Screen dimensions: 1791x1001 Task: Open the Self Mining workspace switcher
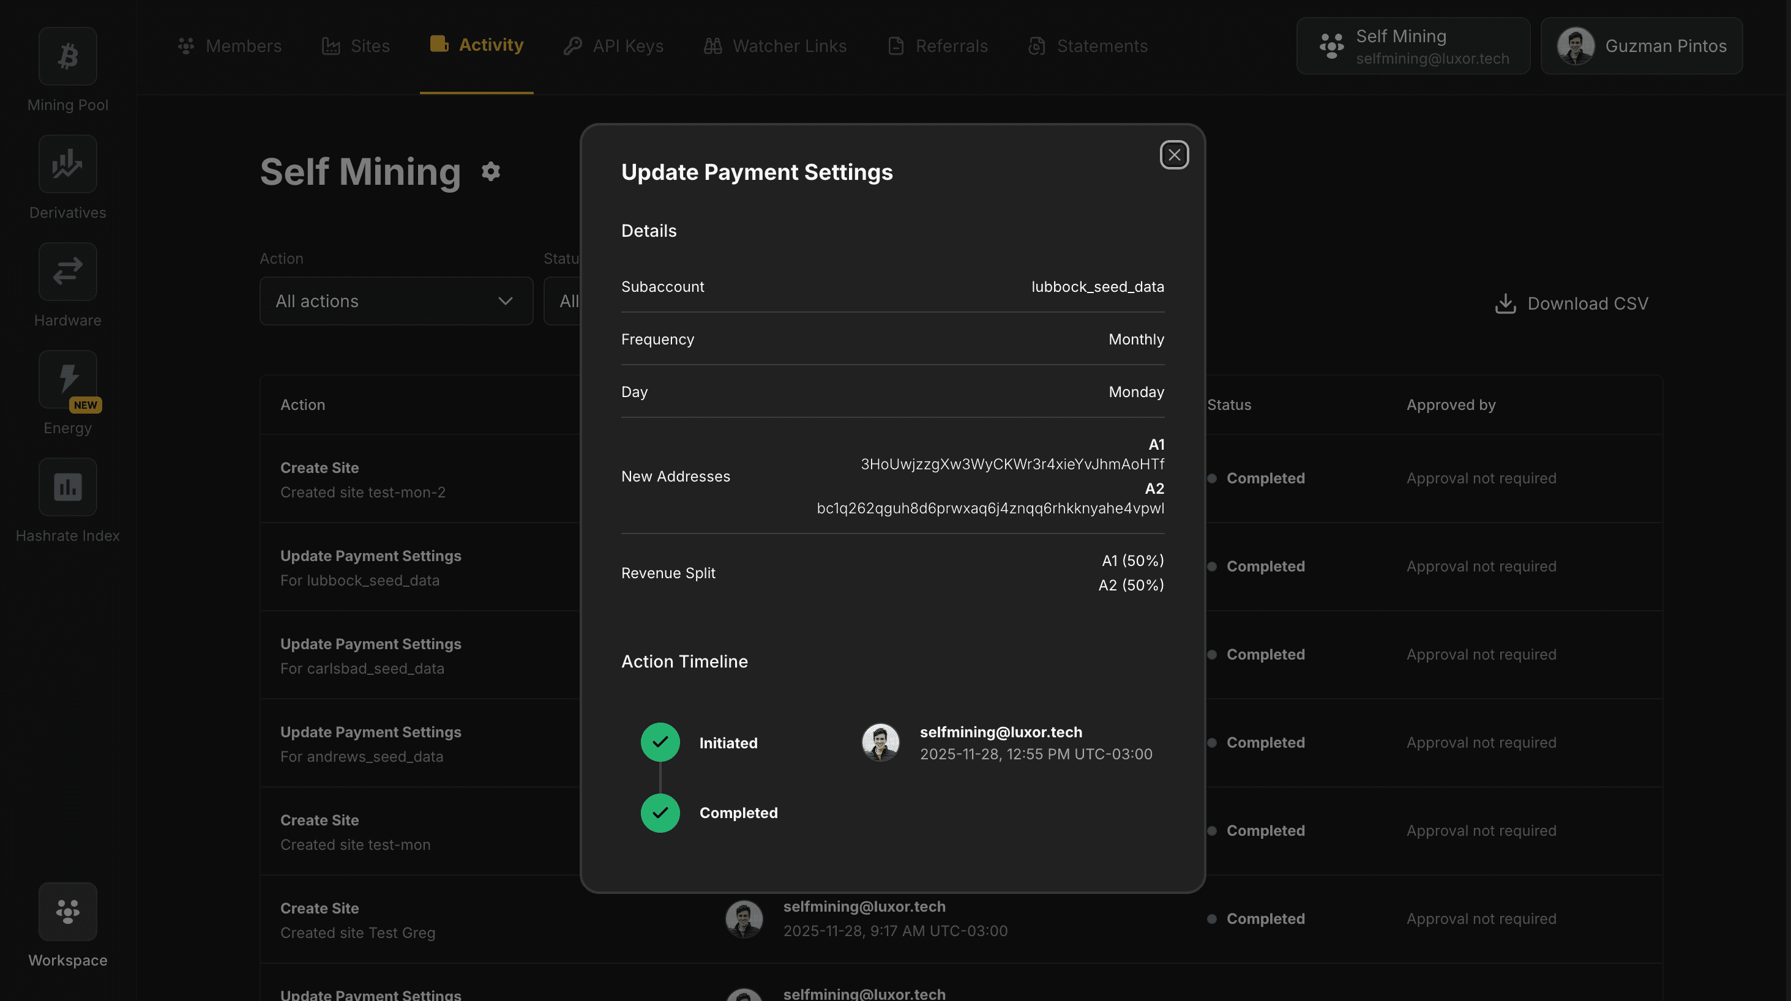pyautogui.click(x=1412, y=46)
